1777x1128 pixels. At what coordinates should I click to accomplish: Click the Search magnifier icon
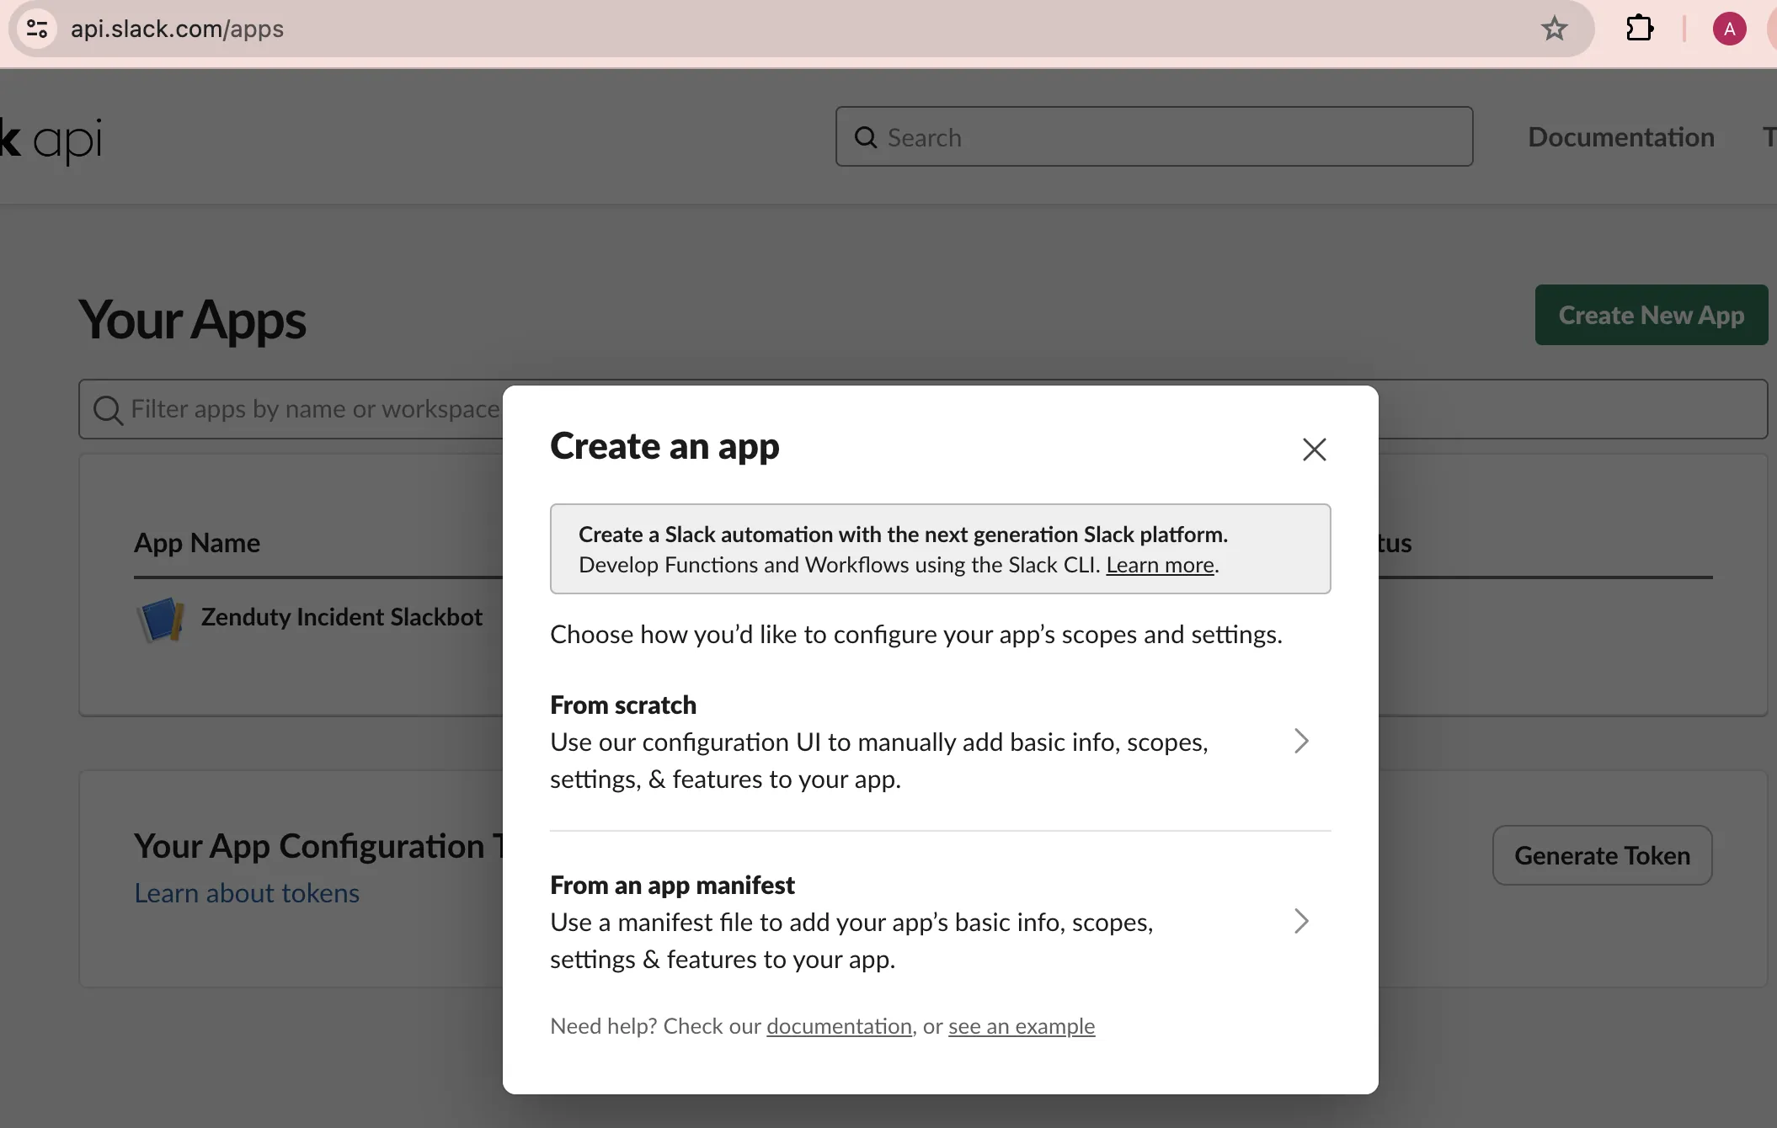click(x=866, y=137)
